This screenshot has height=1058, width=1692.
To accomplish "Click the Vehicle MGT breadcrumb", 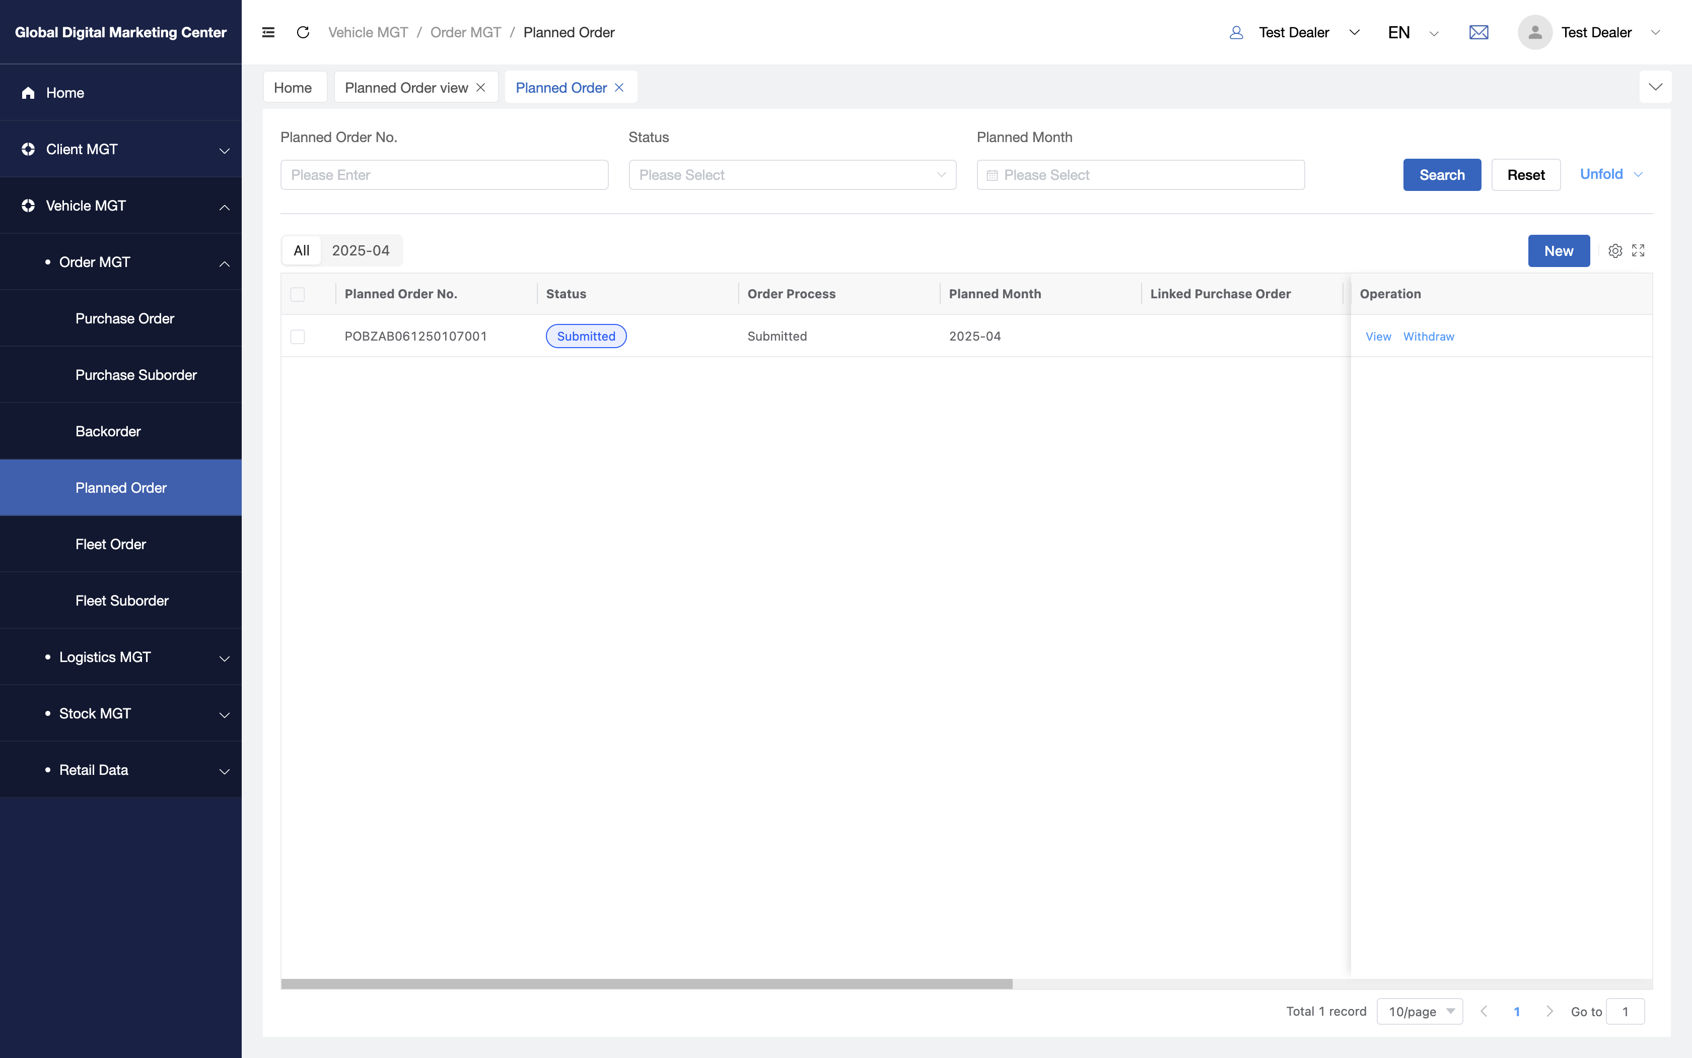I will [368, 32].
